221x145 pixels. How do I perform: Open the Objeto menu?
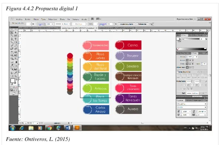coord(36,19)
